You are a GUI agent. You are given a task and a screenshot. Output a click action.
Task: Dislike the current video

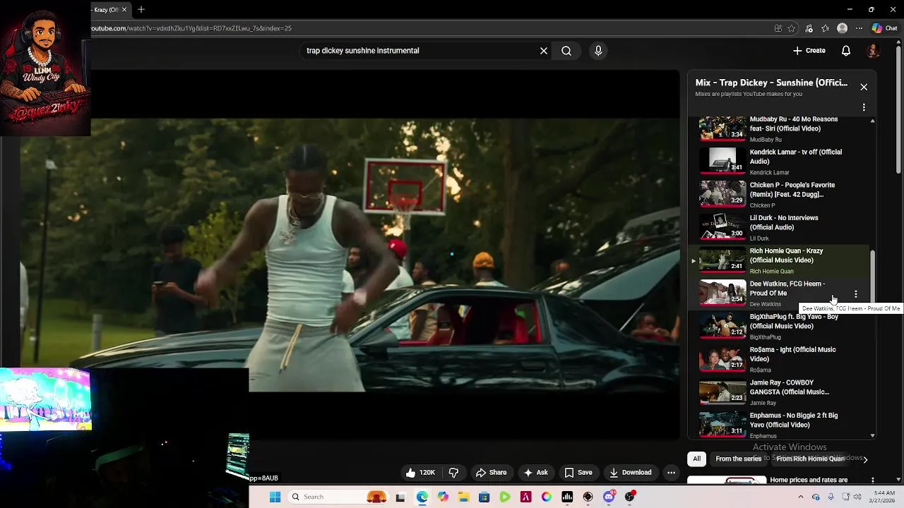pyautogui.click(x=454, y=473)
